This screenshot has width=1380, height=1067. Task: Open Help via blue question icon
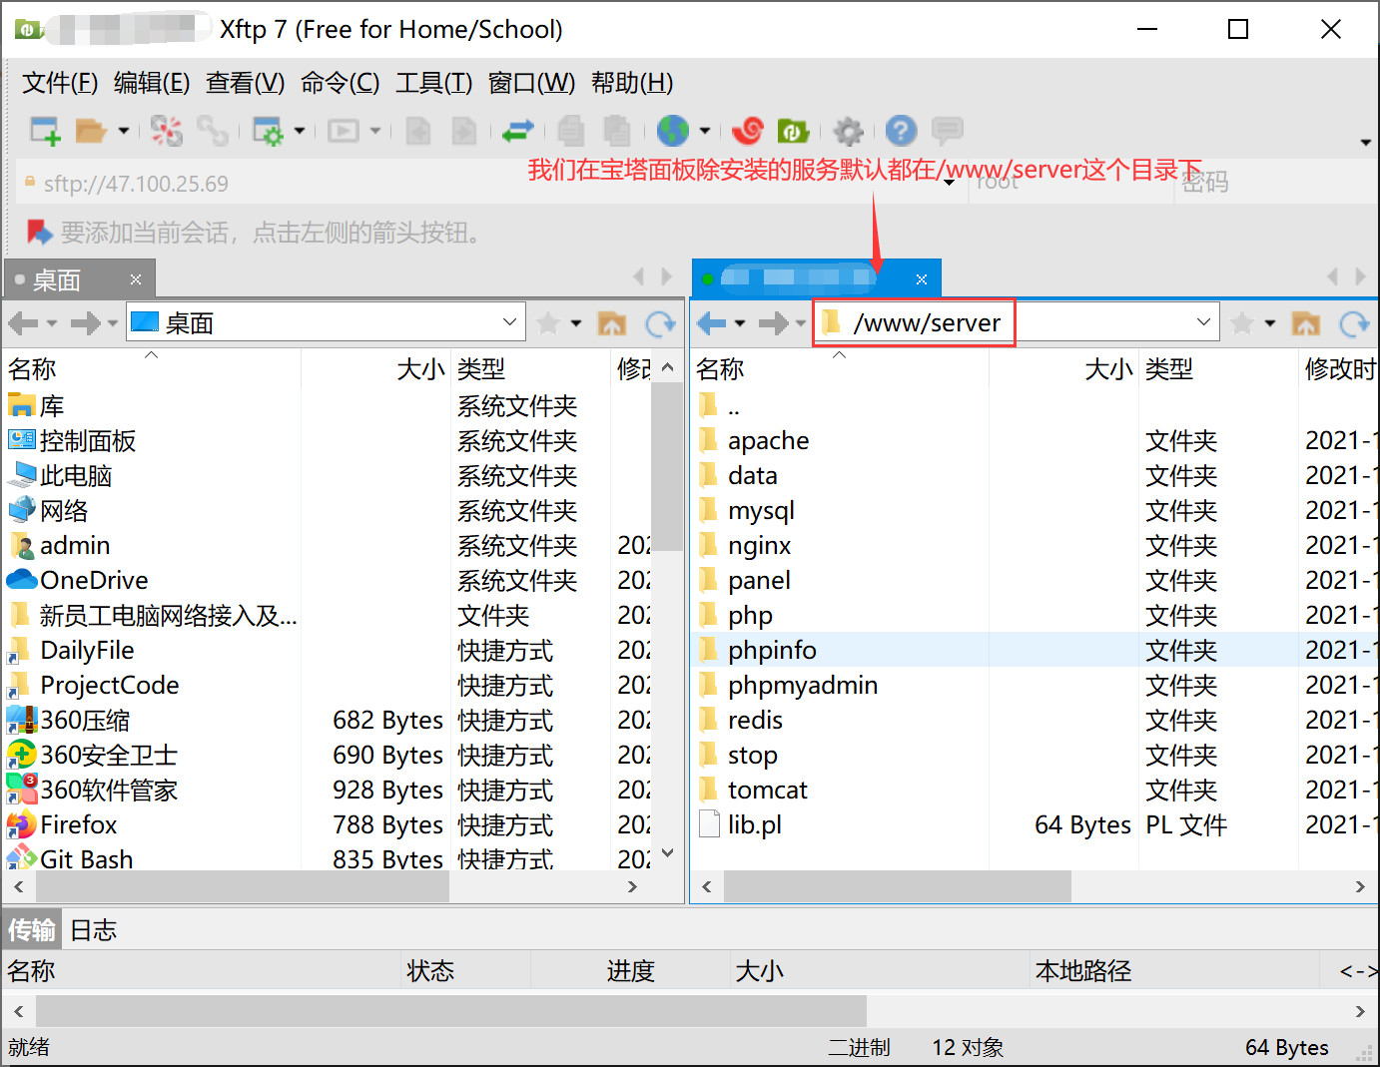pos(901,131)
